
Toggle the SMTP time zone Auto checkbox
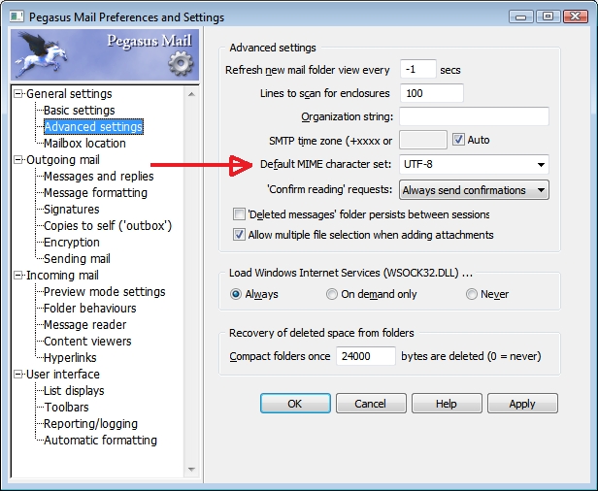coord(459,140)
